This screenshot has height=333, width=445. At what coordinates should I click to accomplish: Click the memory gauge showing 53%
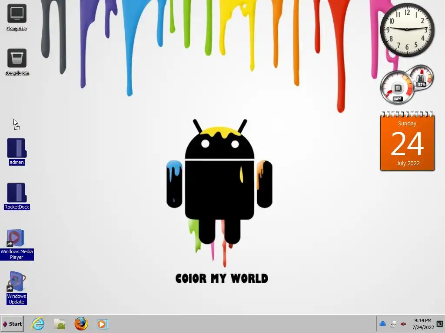point(422,78)
